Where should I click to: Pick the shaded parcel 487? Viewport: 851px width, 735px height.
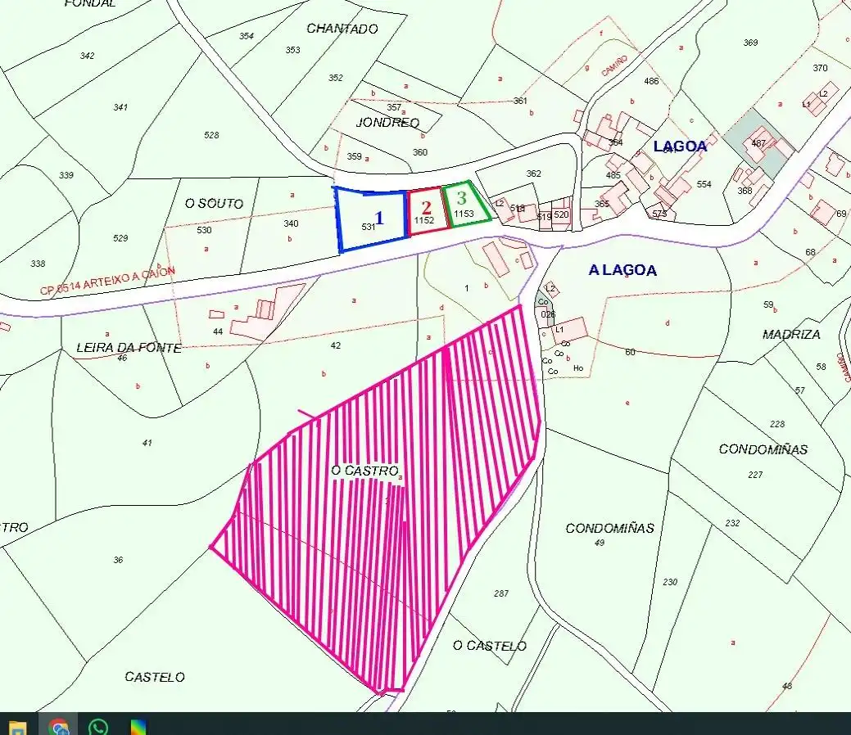[758, 143]
